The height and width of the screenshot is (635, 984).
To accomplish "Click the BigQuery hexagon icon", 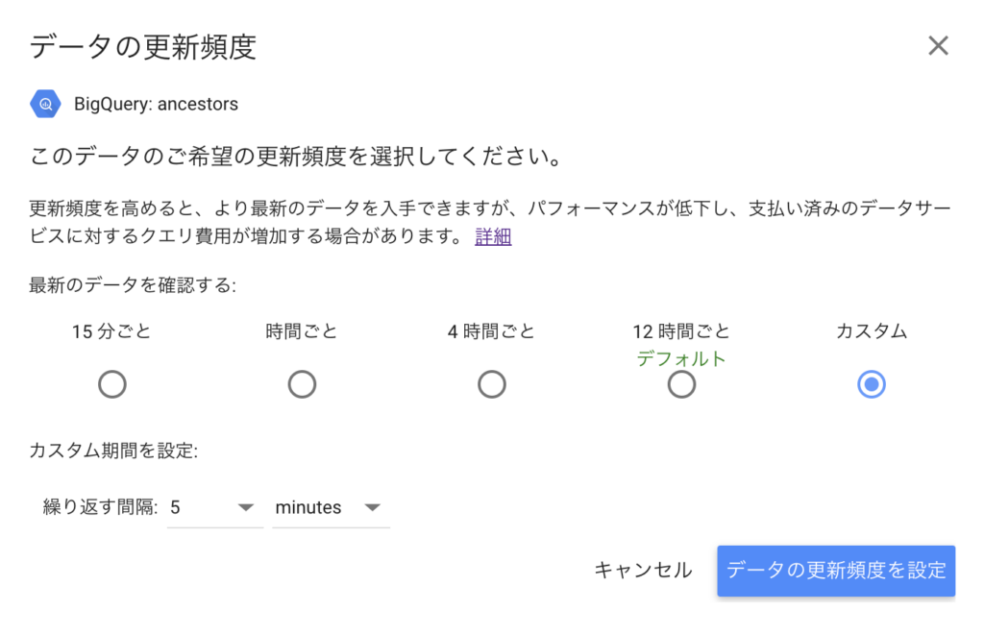I will 45,104.
